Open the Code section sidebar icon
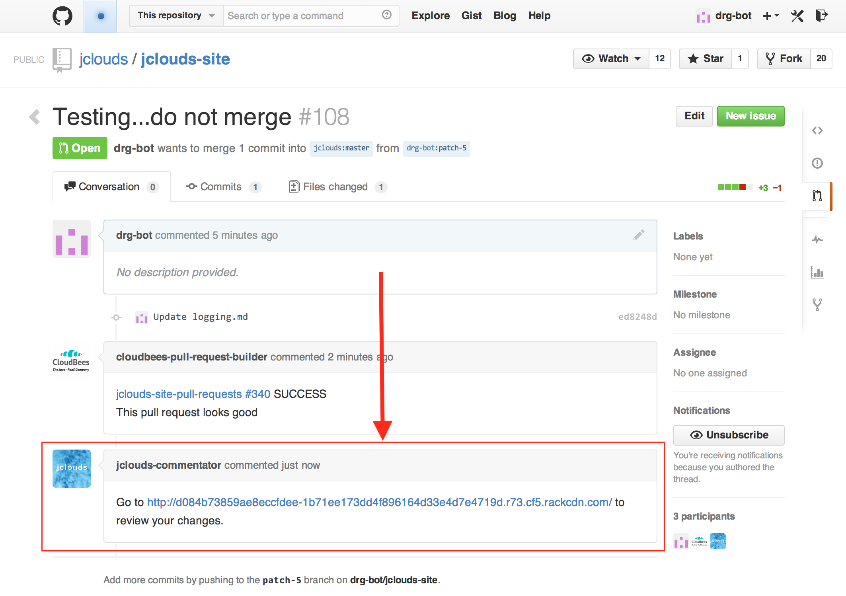 (817, 130)
